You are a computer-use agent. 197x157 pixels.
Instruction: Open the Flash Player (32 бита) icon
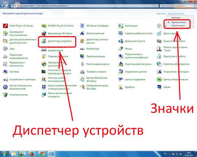[x=5, y=26]
